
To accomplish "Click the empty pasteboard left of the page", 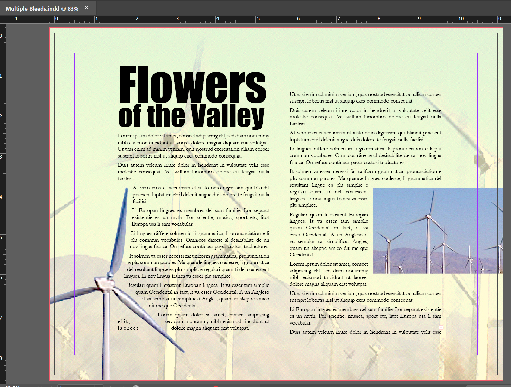I will [27, 204].
